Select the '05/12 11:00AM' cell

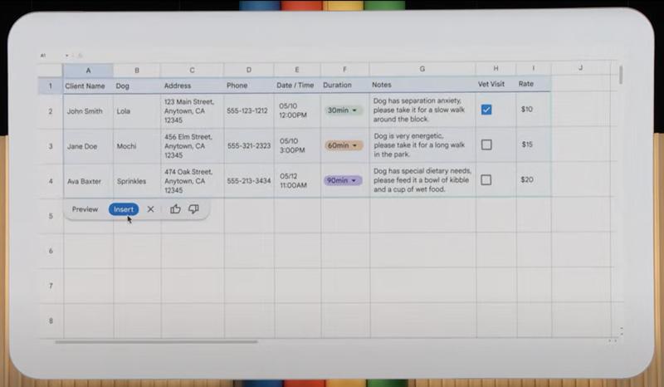click(x=297, y=180)
